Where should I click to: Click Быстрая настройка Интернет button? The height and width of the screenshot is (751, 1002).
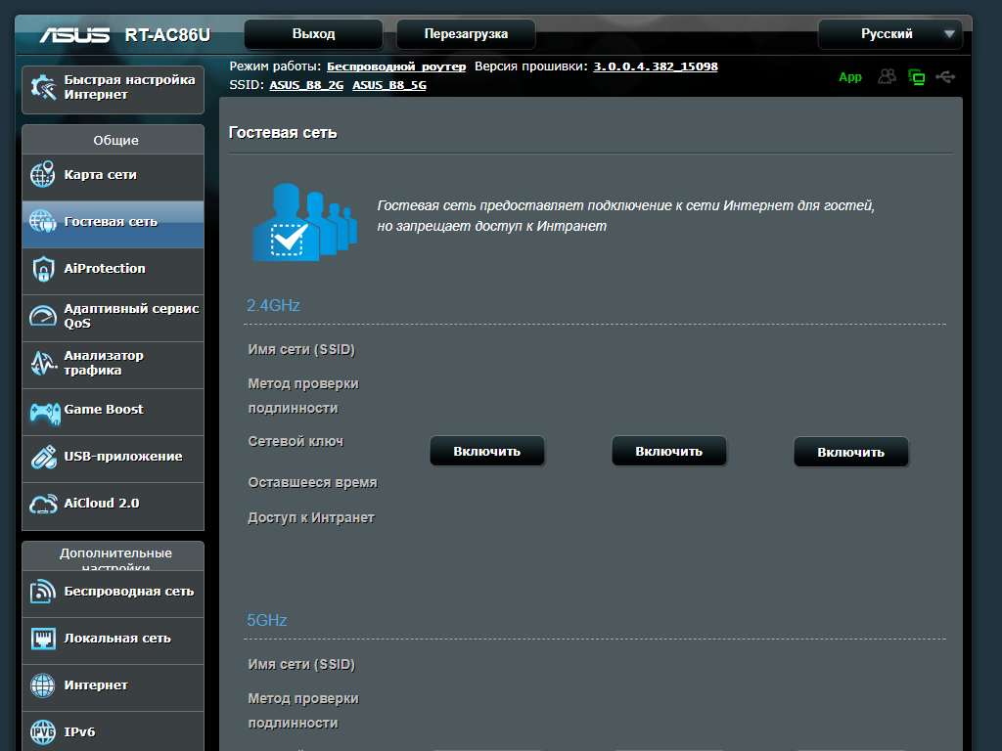coord(114,88)
